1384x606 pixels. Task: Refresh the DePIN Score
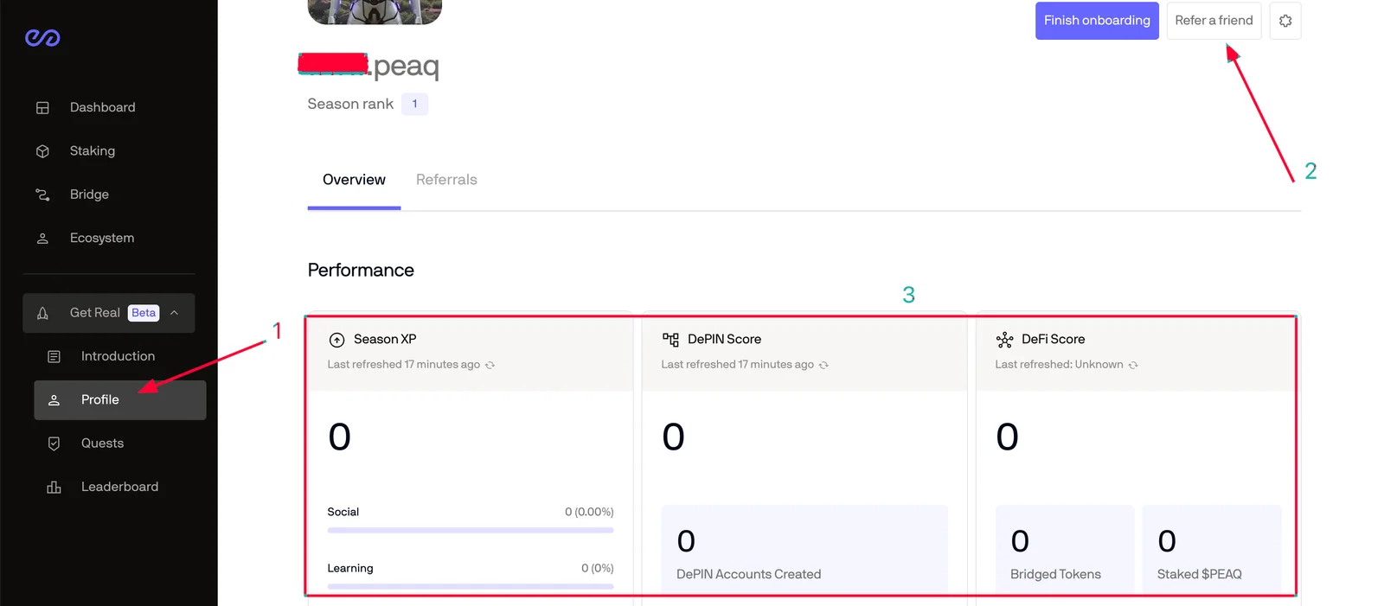(823, 365)
